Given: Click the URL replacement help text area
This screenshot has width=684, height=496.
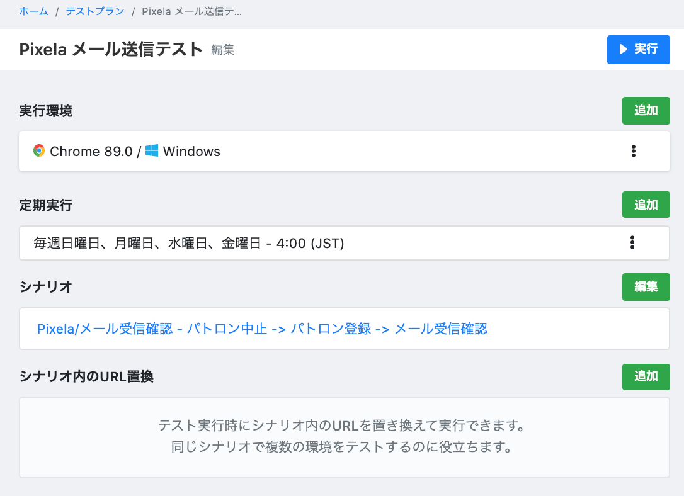Looking at the screenshot, I should coord(342,437).
